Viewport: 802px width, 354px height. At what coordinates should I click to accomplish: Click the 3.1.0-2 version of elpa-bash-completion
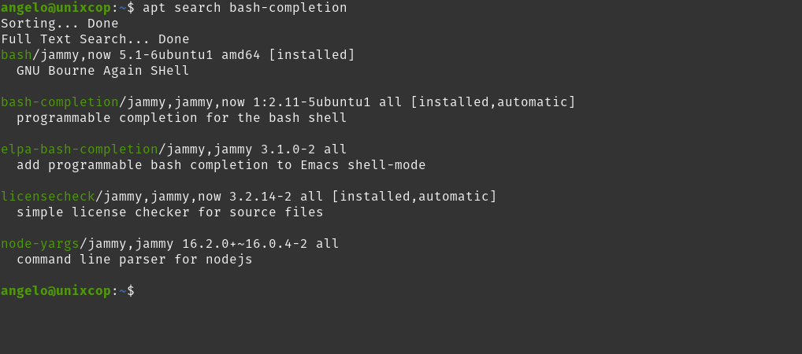[288, 149]
